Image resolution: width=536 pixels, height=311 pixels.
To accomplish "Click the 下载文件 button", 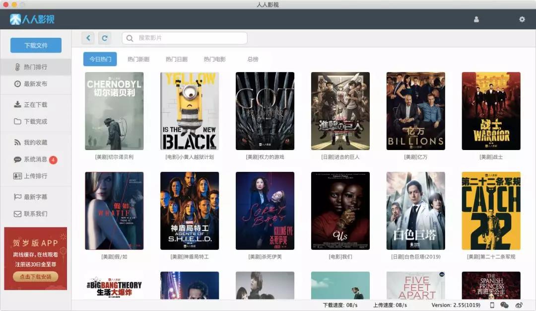I will pos(36,45).
